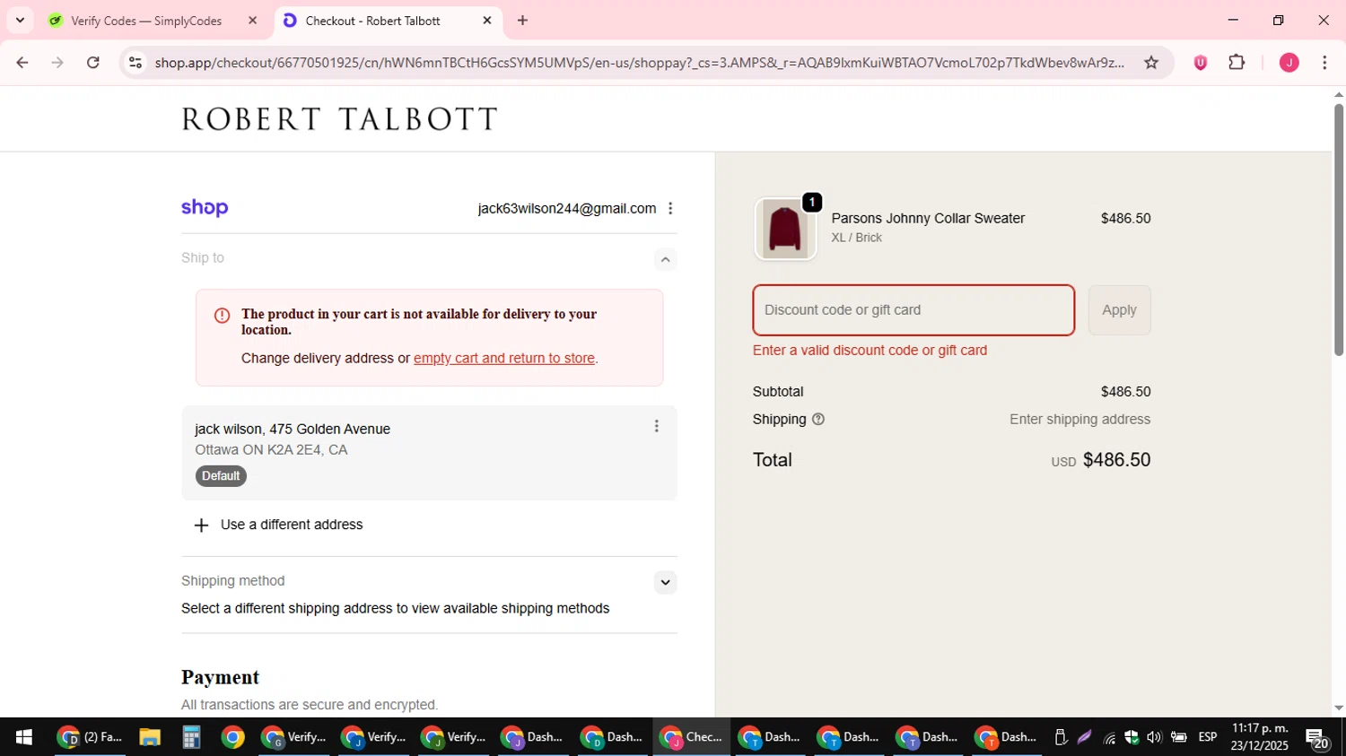The height and width of the screenshot is (756, 1346).
Task: Click the Default address badge
Action: 221,476
